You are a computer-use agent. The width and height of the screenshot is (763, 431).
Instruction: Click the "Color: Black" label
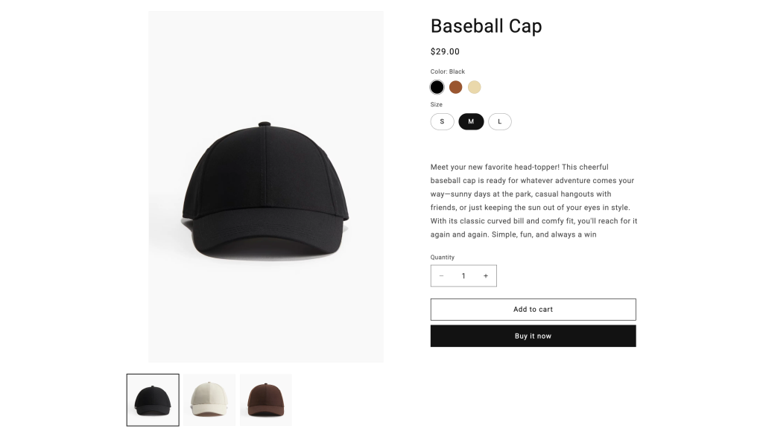[x=447, y=71]
